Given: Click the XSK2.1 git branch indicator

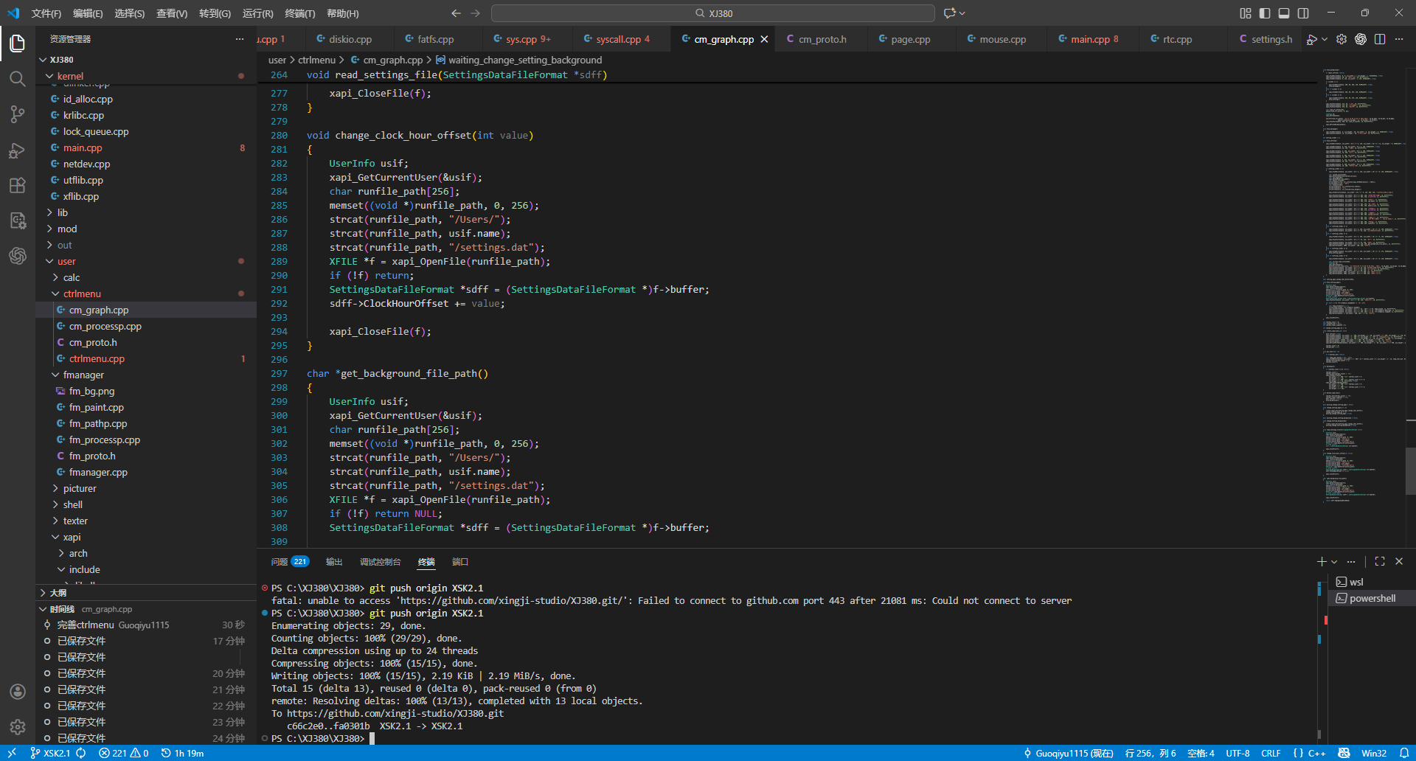Looking at the screenshot, I should (50, 753).
